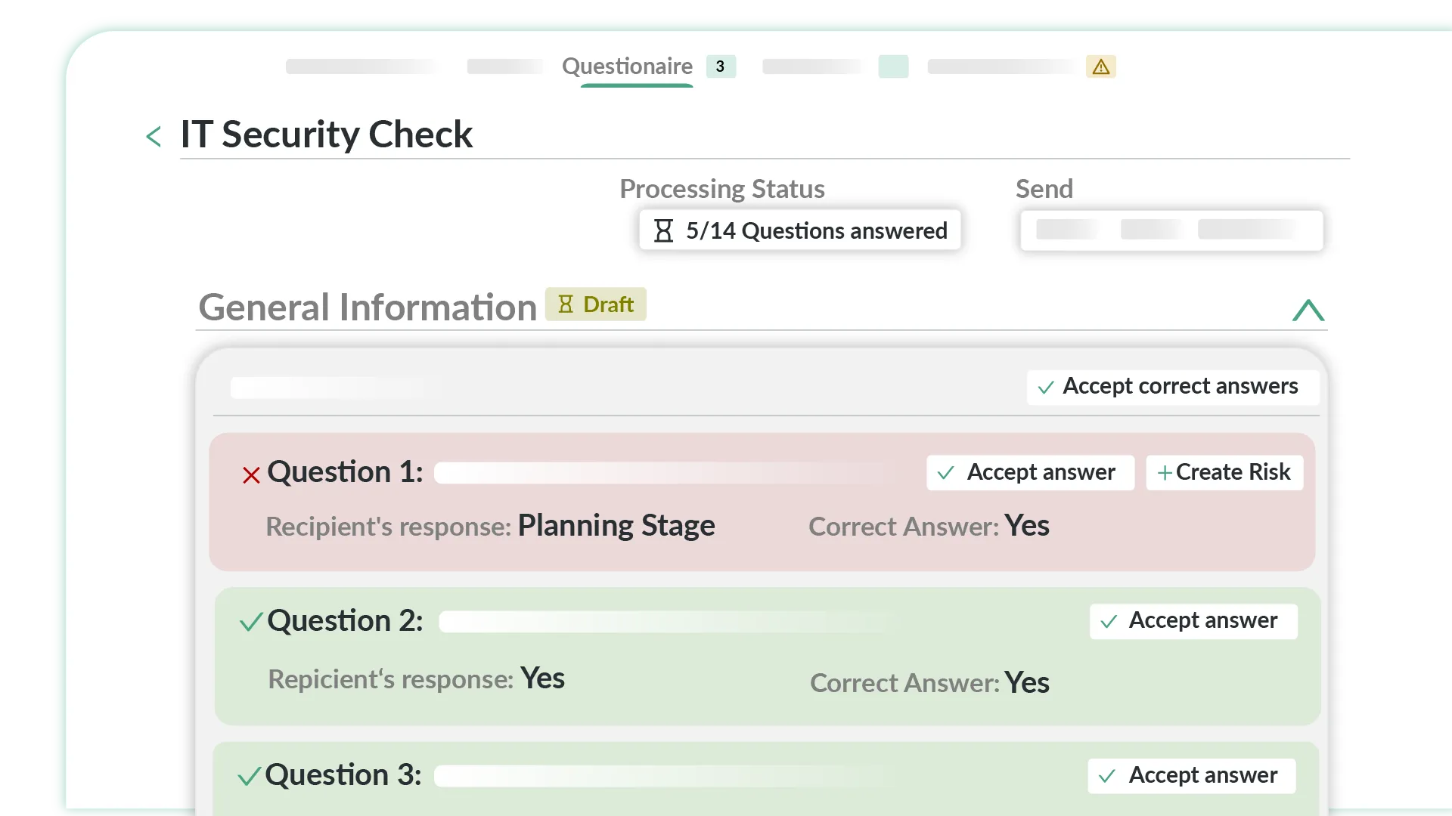Viewport: 1452px width, 816px height.
Task: Accept answer for Question 3
Action: [x=1191, y=776]
